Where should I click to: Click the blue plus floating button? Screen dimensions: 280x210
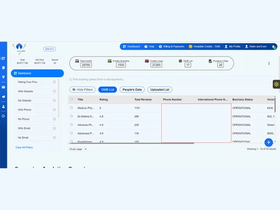coord(269,142)
